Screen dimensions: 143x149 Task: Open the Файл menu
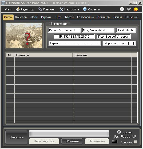click(9, 9)
